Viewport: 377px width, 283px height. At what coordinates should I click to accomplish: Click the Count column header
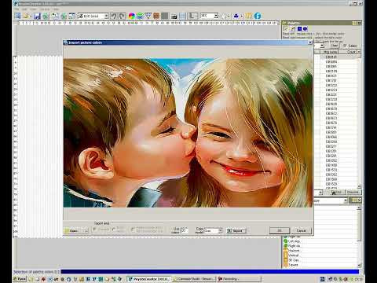click(x=348, y=52)
